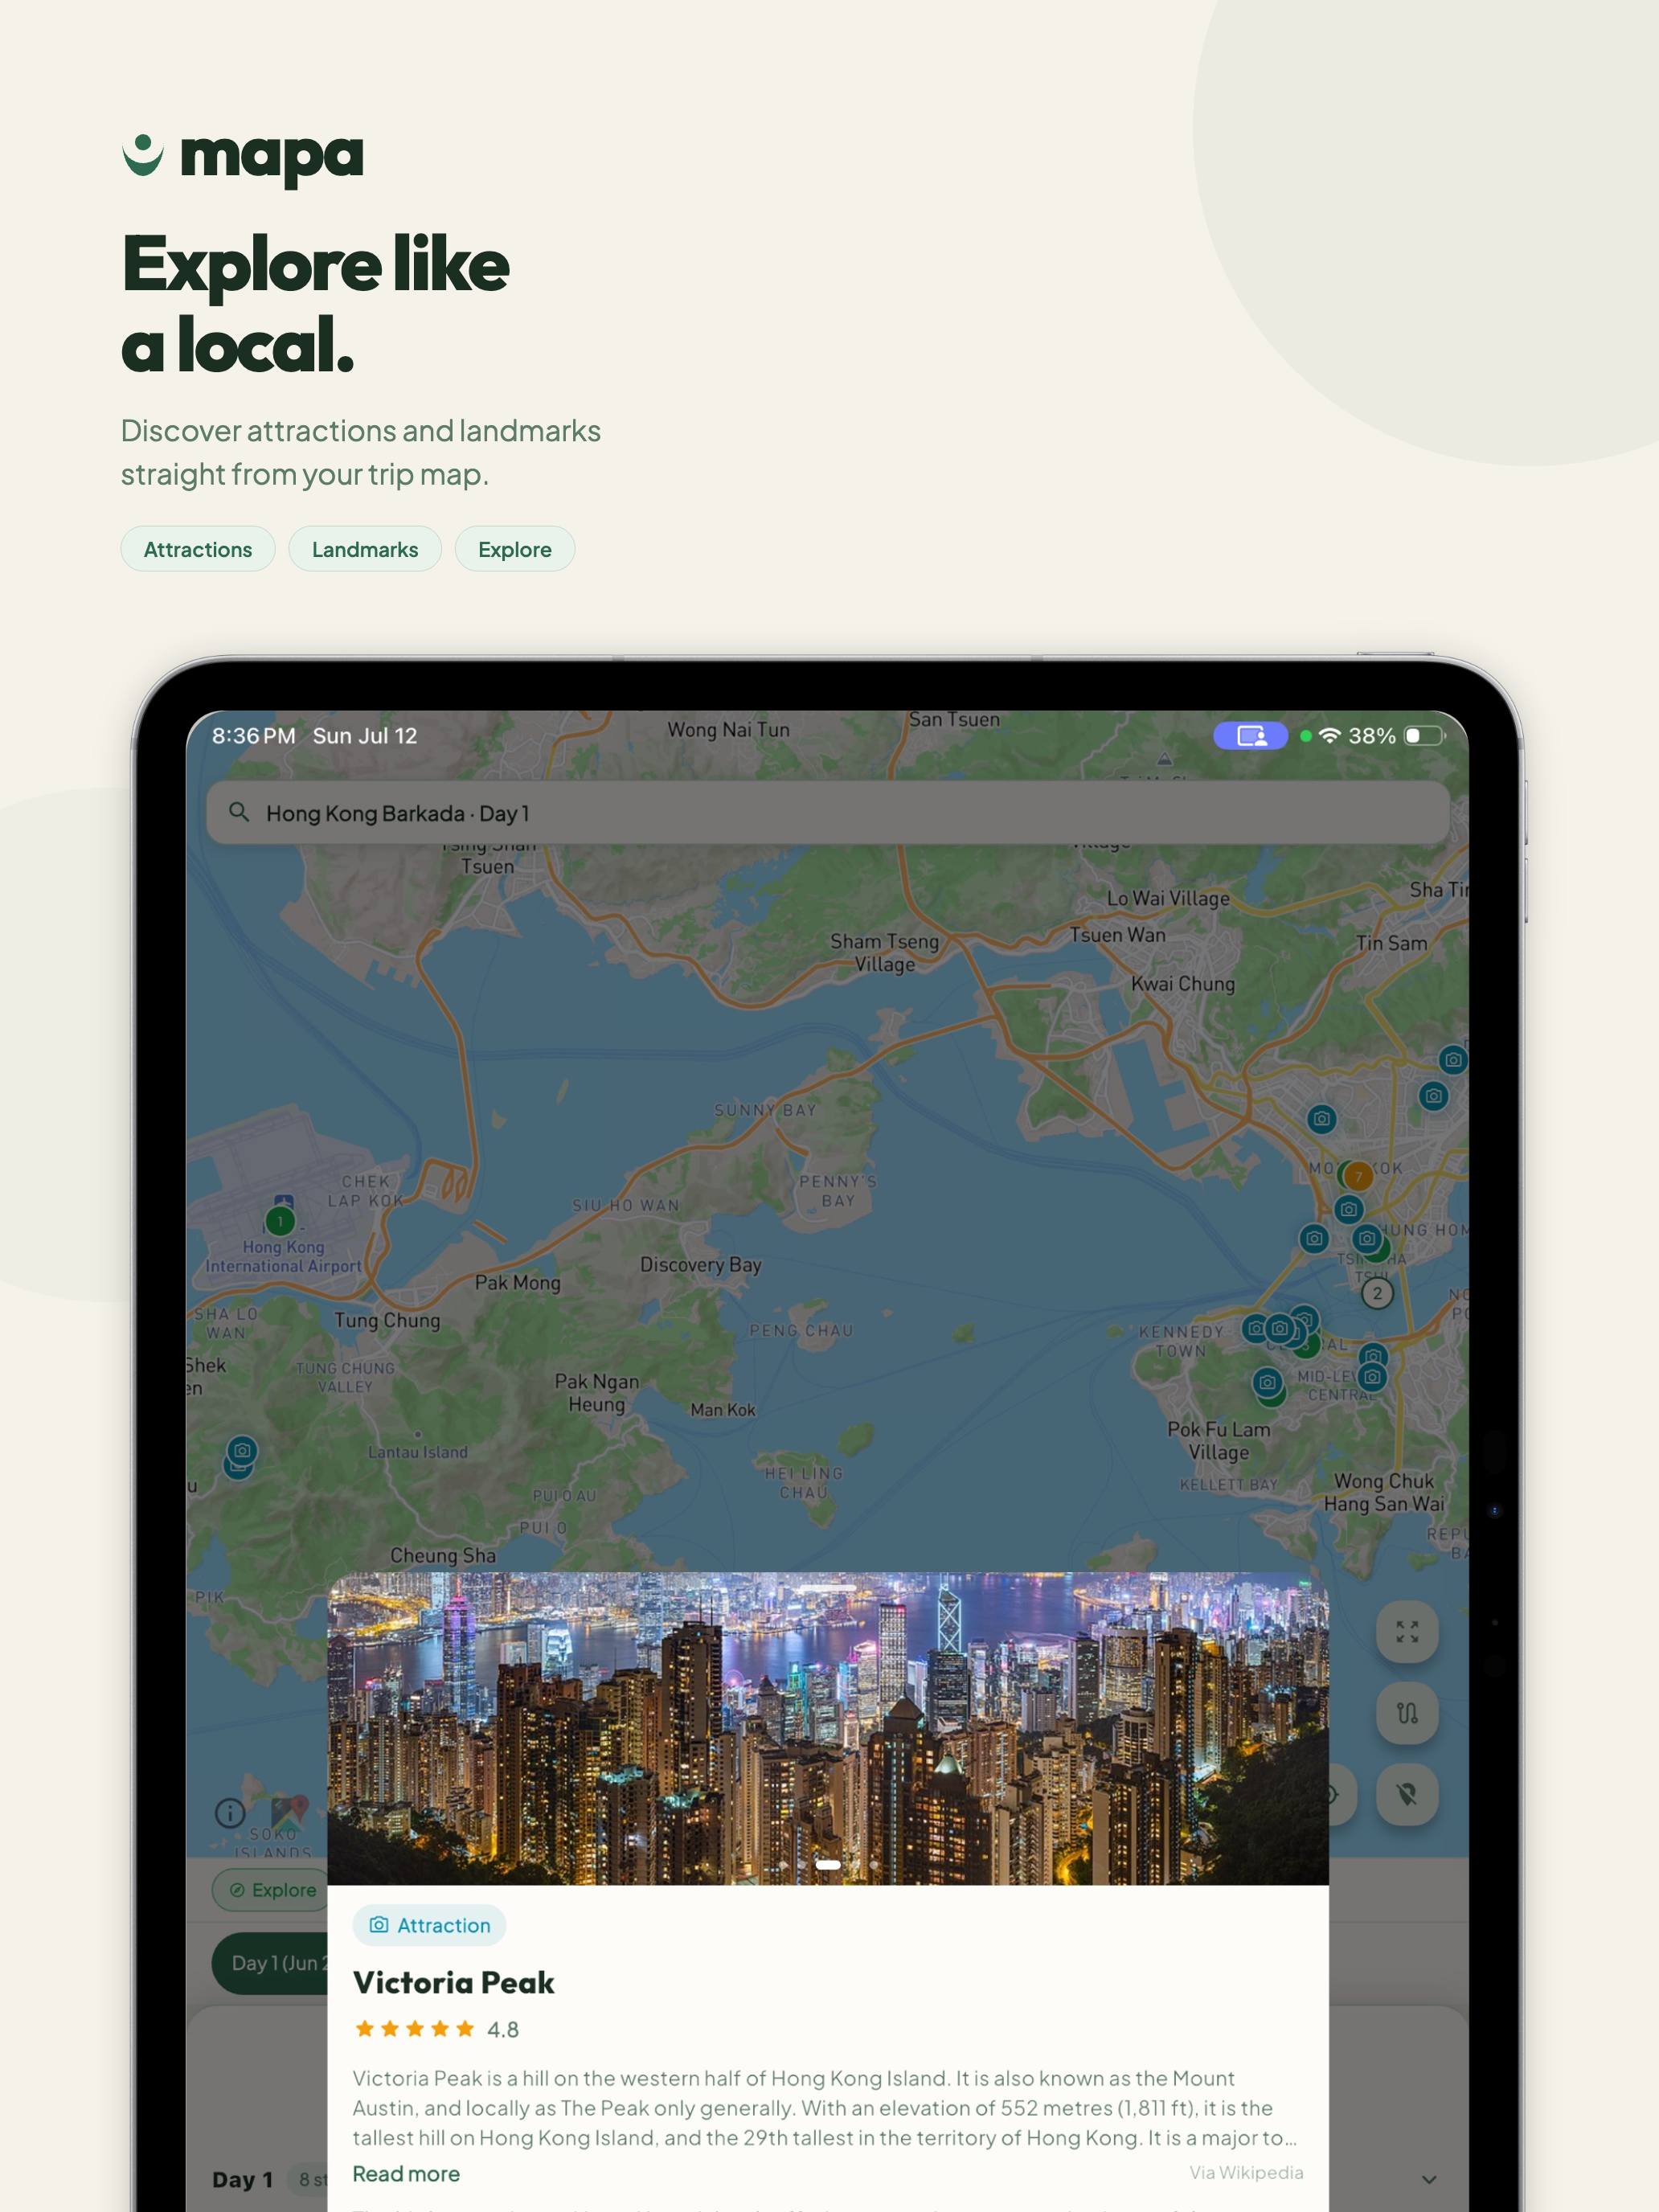Tap camera marker north of Mong Kok cluster
1659x2212 pixels.
click(1322, 1119)
